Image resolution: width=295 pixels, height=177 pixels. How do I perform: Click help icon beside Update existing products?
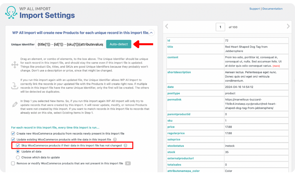(x=115, y=139)
